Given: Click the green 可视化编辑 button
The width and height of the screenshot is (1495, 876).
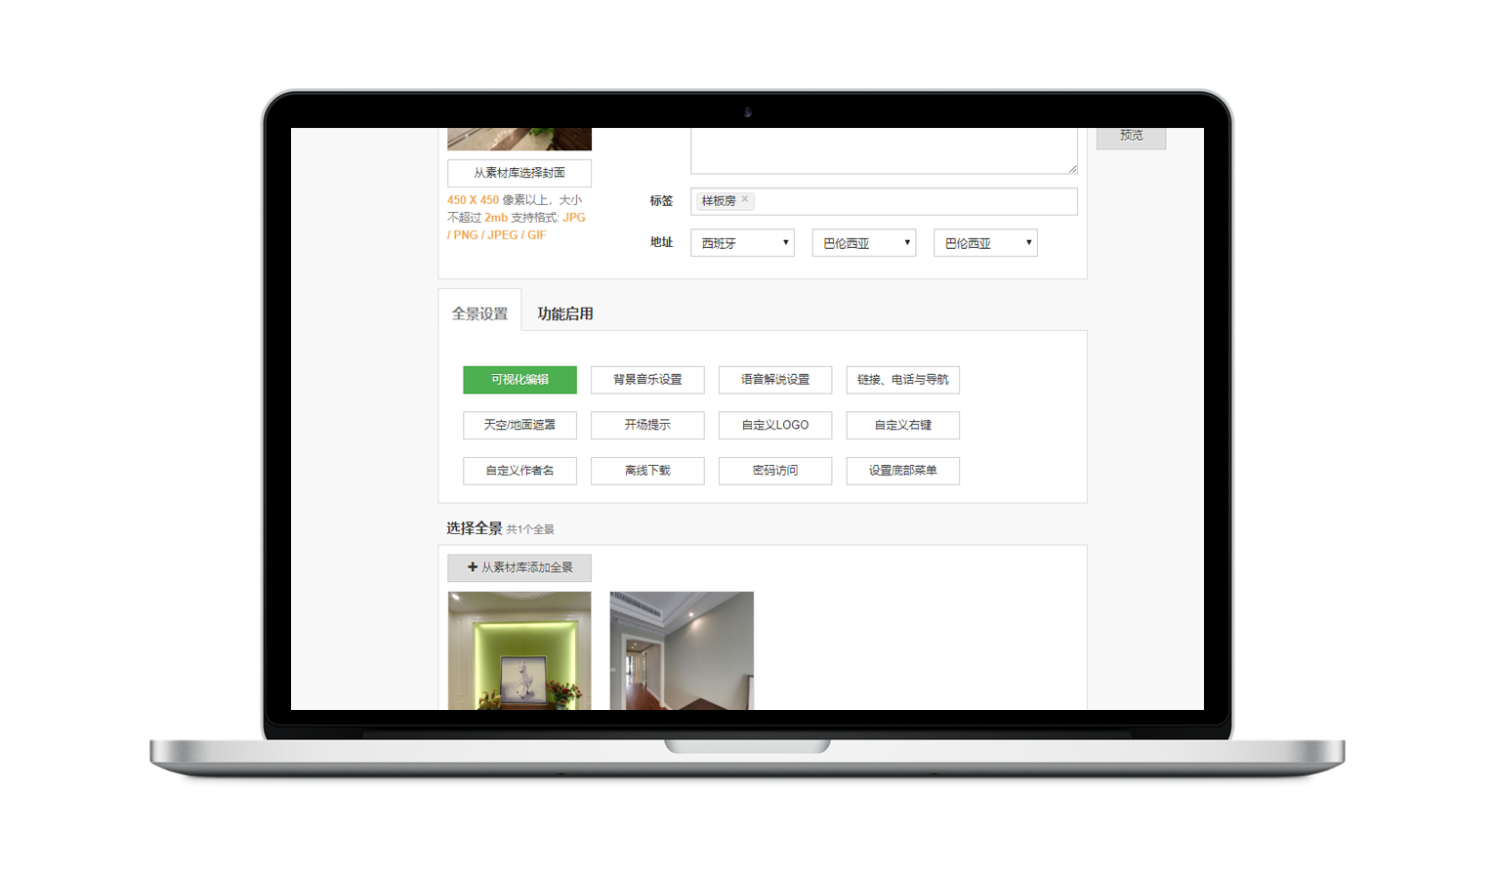Looking at the screenshot, I should (x=519, y=380).
